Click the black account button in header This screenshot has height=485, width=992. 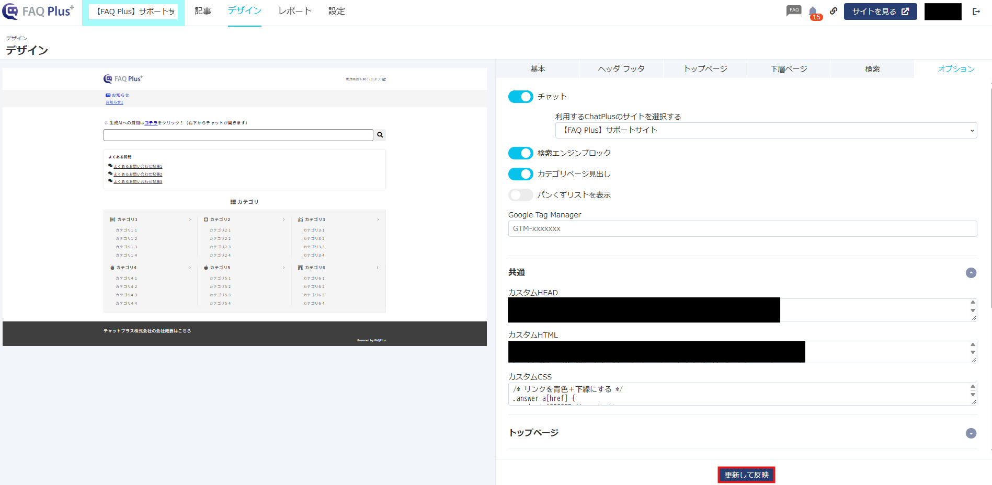tap(943, 11)
